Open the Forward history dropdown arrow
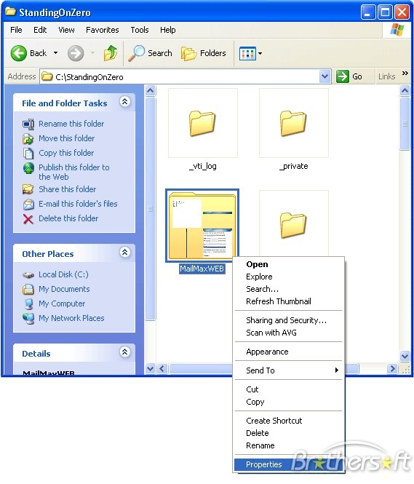 [x=92, y=53]
